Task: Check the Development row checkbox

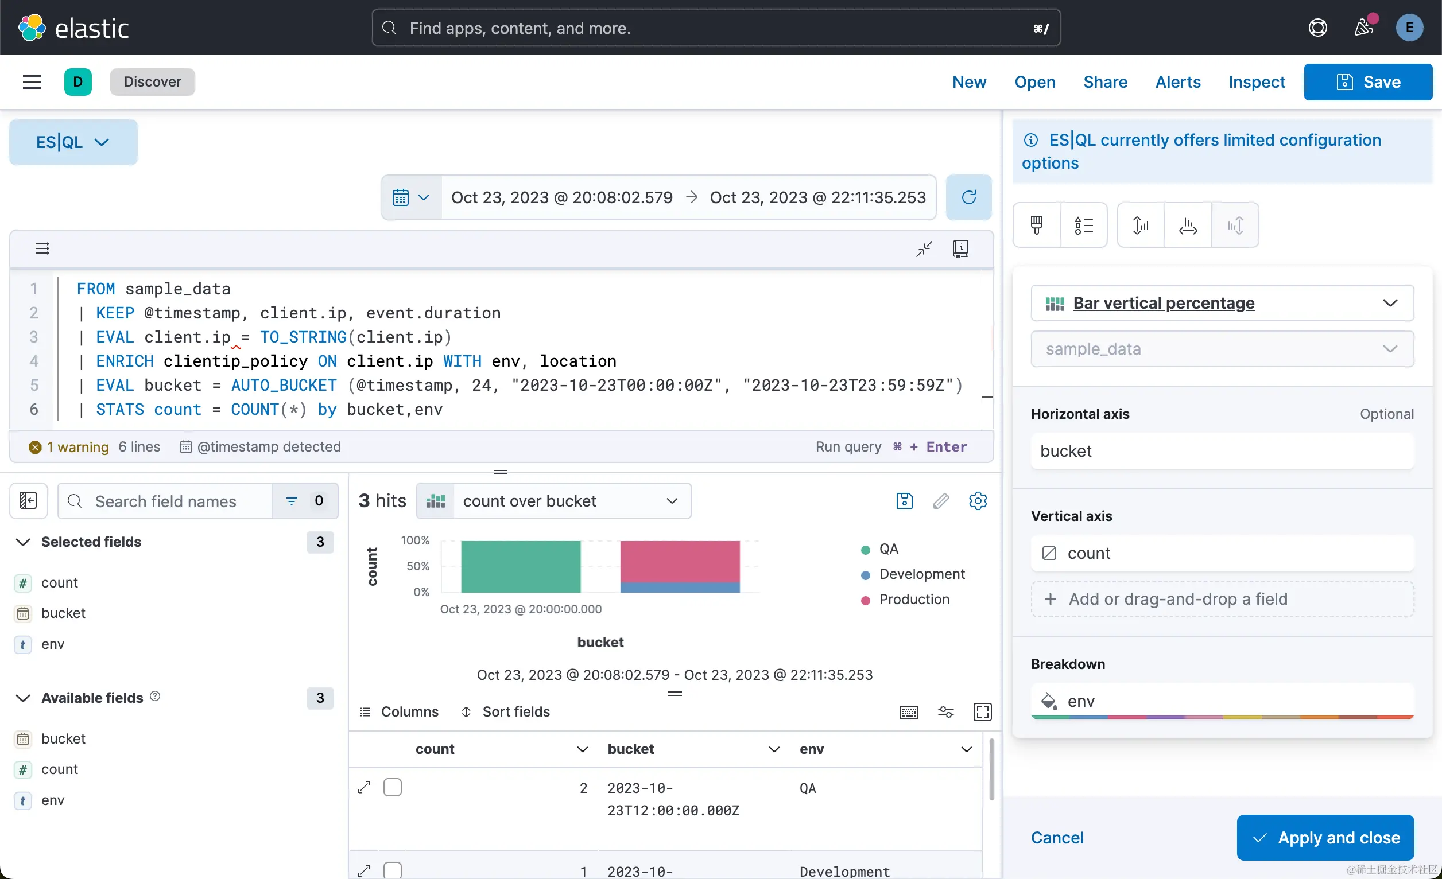Action: pyautogui.click(x=392, y=870)
